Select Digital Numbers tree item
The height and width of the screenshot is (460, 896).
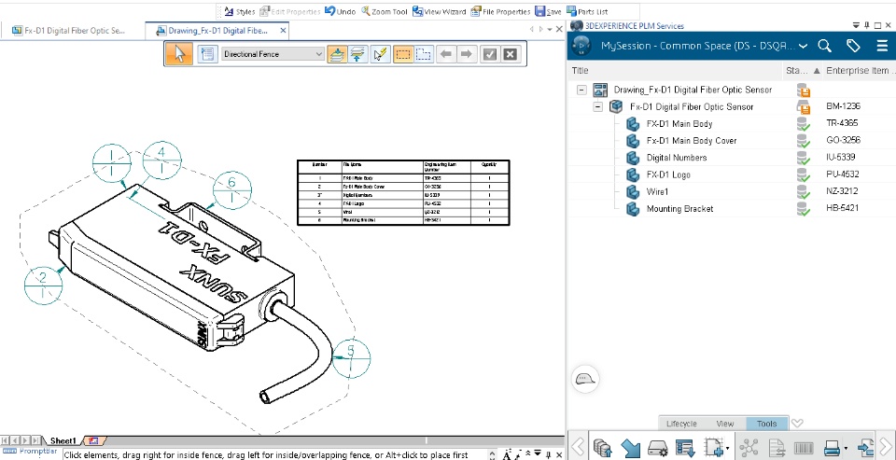(x=677, y=158)
